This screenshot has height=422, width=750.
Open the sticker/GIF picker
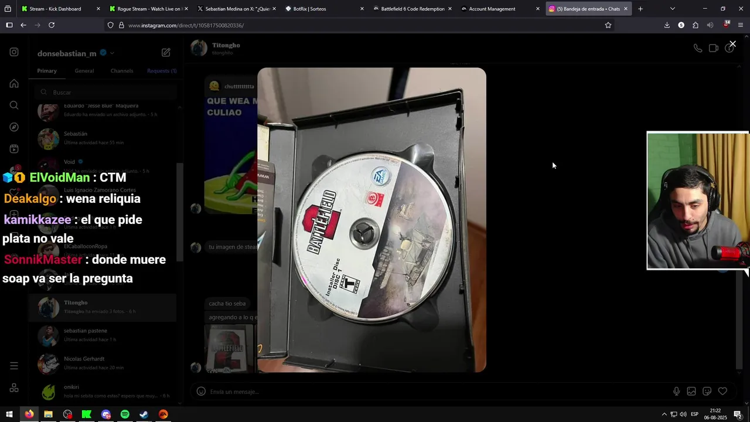[x=707, y=392]
